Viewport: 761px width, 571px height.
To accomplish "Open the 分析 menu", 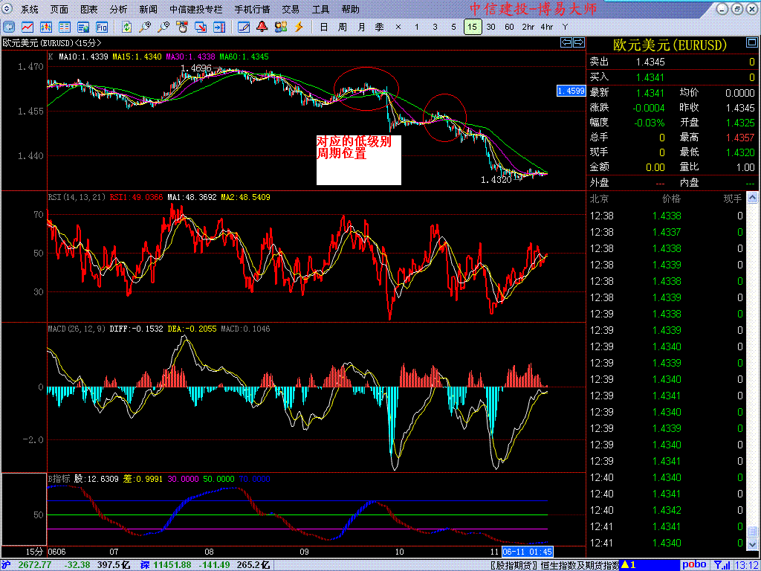I will click(x=118, y=9).
